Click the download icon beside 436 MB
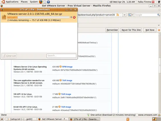161x121 pixels. (61, 80)
